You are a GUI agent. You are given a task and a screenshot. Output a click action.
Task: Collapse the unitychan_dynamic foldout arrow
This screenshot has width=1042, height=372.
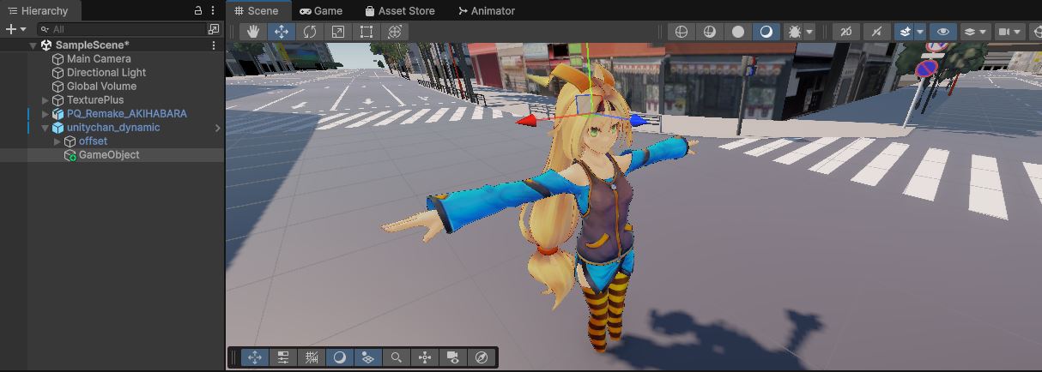tap(45, 127)
